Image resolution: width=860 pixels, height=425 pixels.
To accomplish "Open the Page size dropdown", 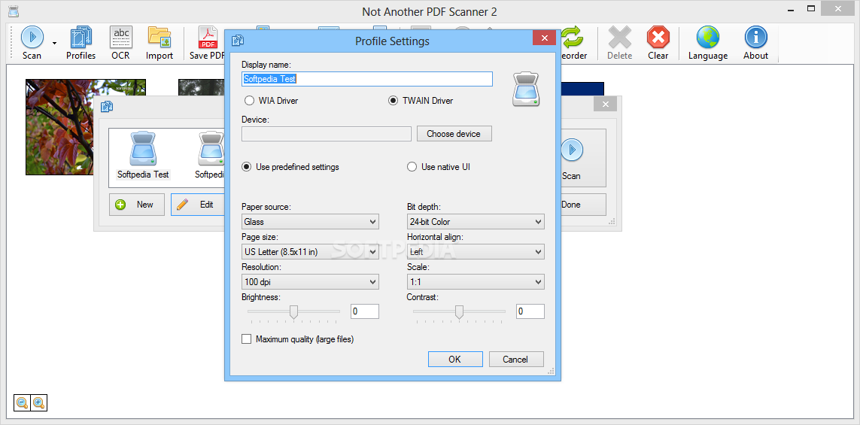I will 311,252.
